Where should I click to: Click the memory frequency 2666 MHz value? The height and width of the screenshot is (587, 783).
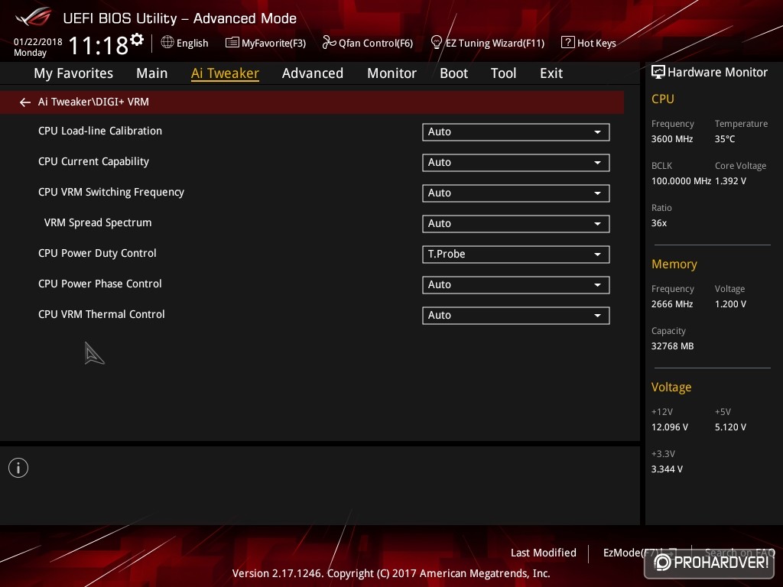click(x=672, y=304)
